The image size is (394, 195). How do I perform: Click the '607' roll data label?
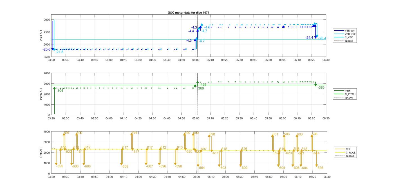[x=204, y=149]
